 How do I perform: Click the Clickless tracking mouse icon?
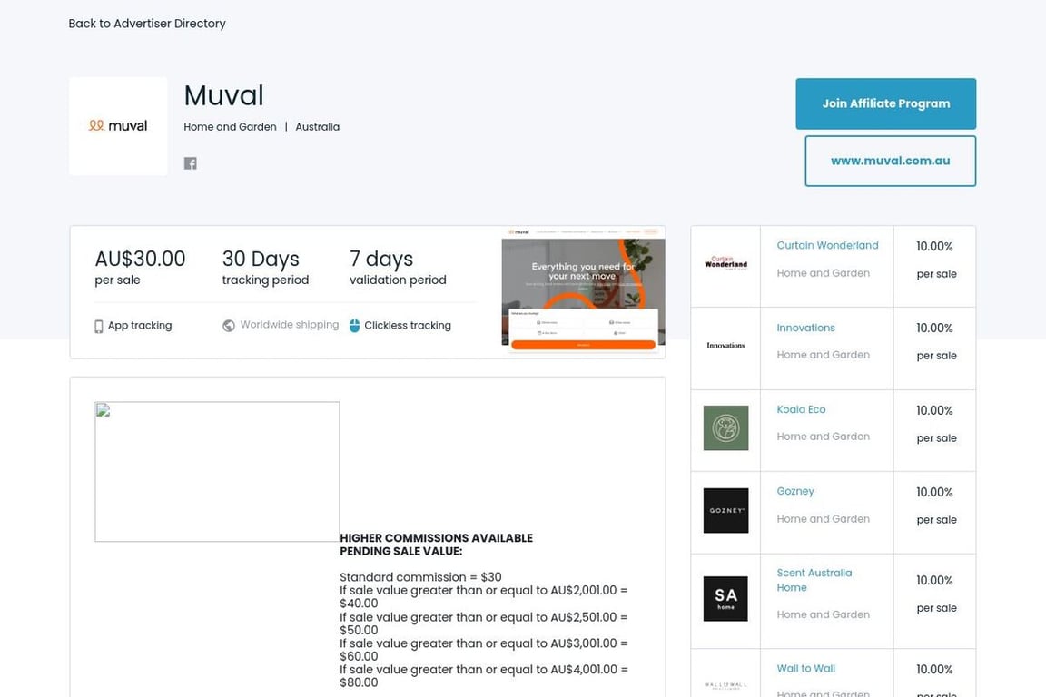click(354, 326)
